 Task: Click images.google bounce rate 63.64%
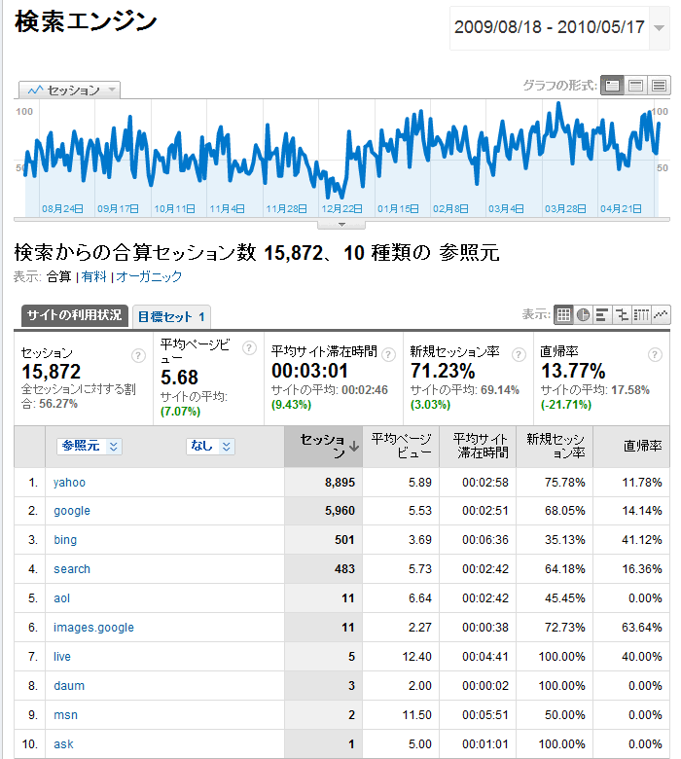[x=642, y=628]
